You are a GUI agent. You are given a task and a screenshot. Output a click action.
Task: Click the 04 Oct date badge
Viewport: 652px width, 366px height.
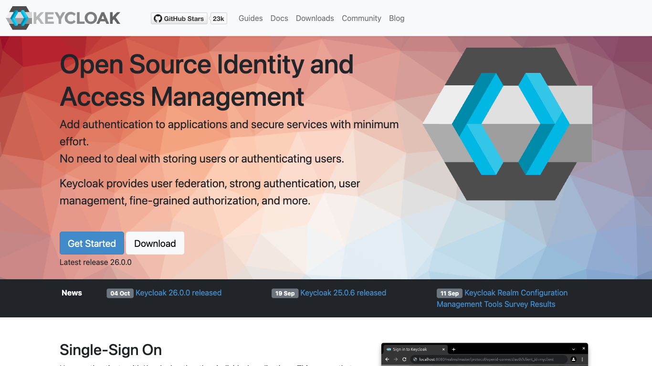[x=120, y=293]
